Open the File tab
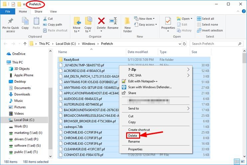The image size is (247, 165). click(7, 11)
